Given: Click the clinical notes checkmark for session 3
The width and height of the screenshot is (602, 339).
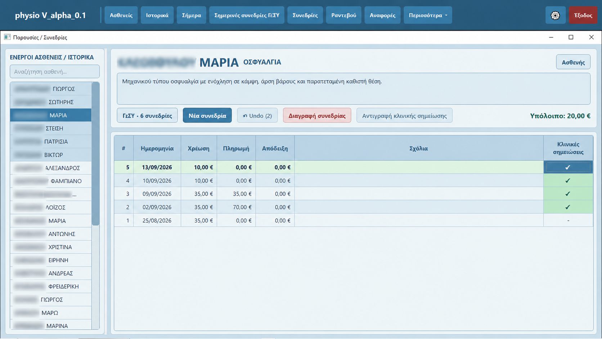Looking at the screenshot, I should 568,194.
